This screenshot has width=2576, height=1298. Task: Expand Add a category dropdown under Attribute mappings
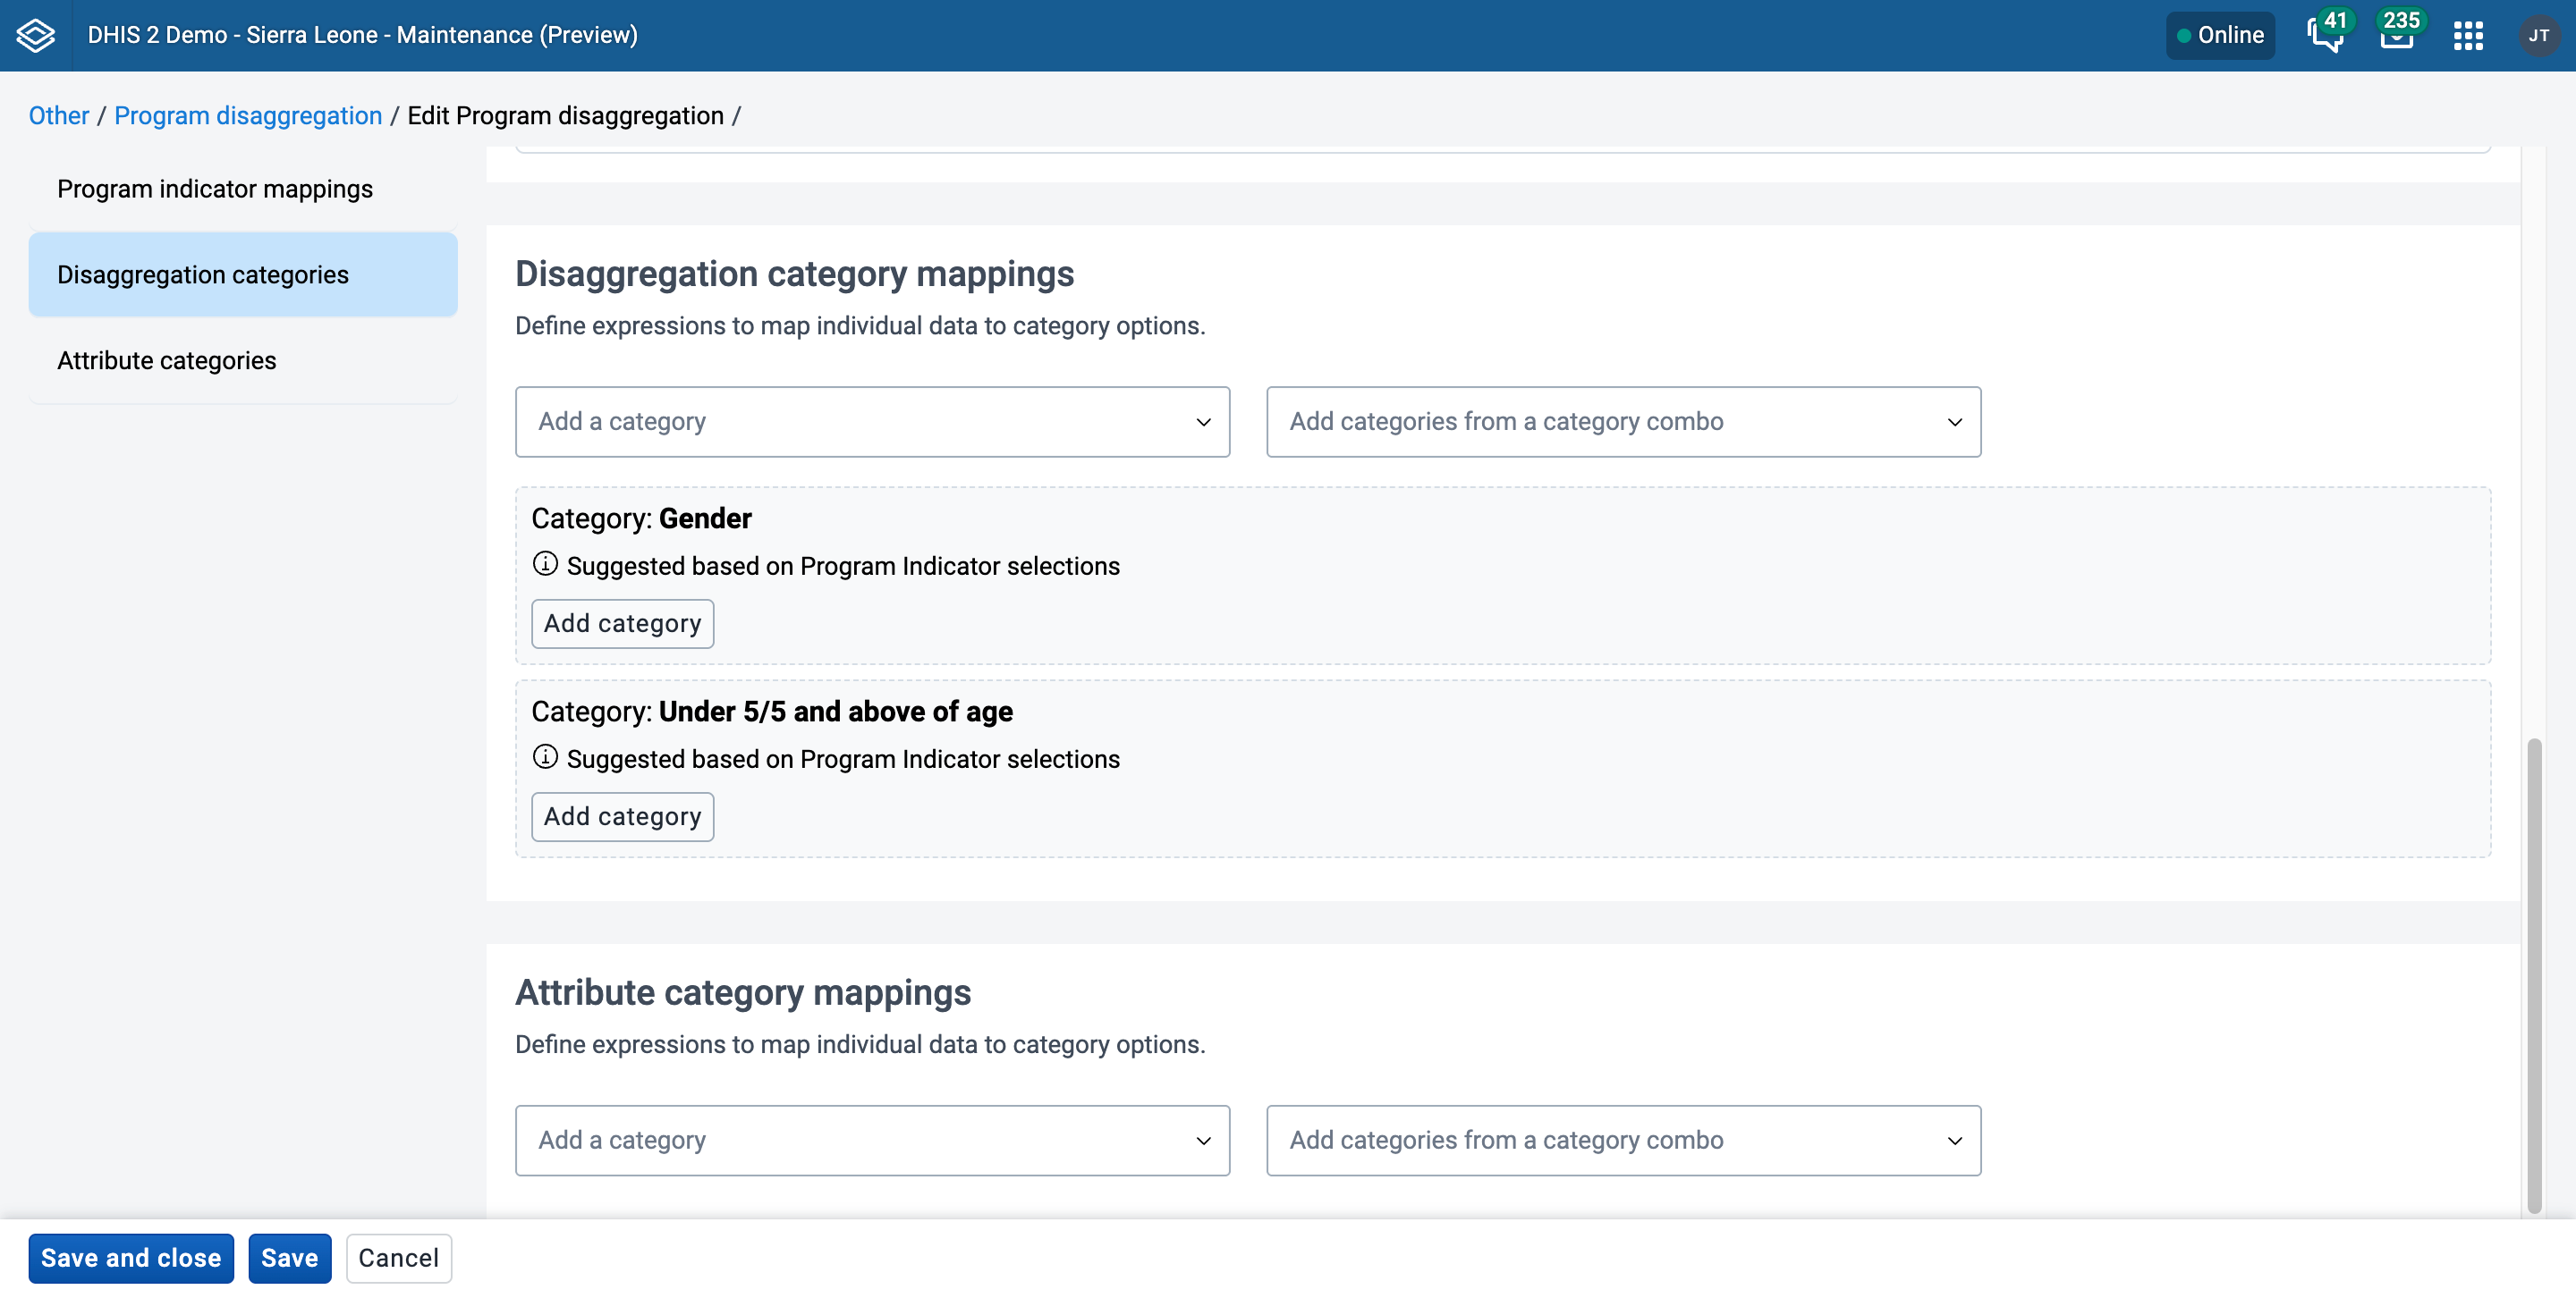pyautogui.click(x=872, y=1140)
